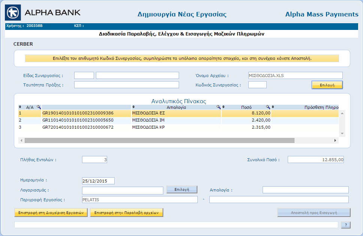
Task: Click Επιστροφή στην Παραλαβή αρχείων button
Action: (127, 213)
